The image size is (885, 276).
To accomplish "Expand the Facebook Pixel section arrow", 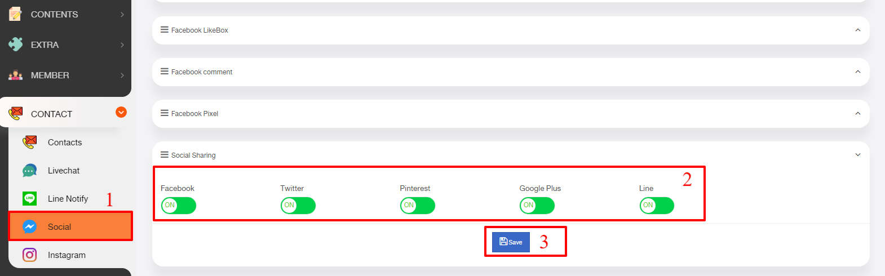I will point(858,114).
